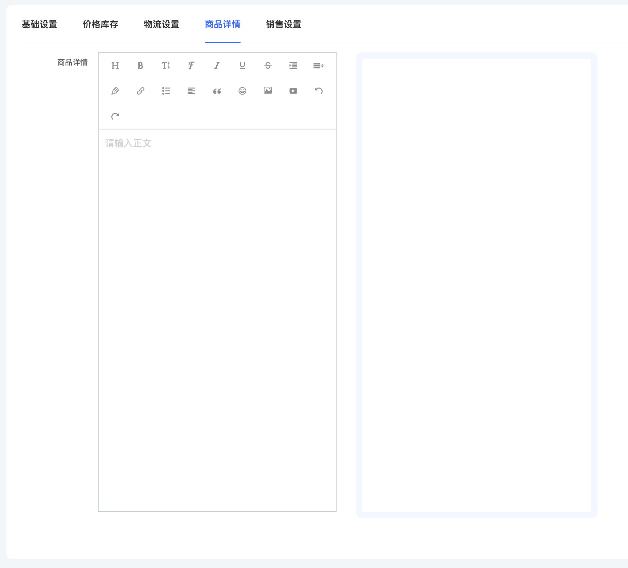
Task: Toggle bold text formatting
Action: pos(140,66)
